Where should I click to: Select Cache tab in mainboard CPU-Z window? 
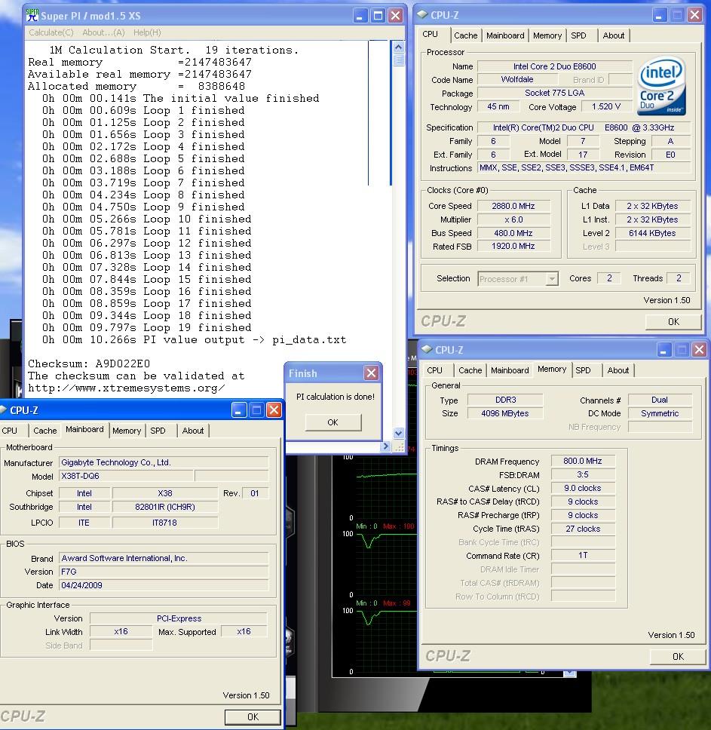coord(45,431)
